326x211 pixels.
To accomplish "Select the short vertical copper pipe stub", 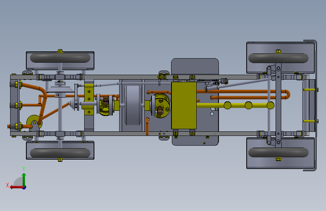I will 147,126.
